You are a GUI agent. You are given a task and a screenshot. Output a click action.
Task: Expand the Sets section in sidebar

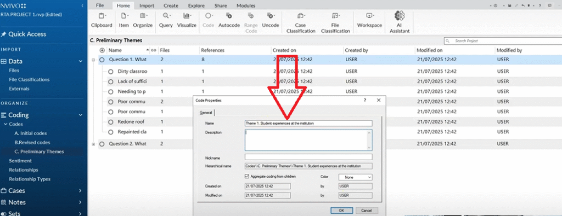[81, 213]
